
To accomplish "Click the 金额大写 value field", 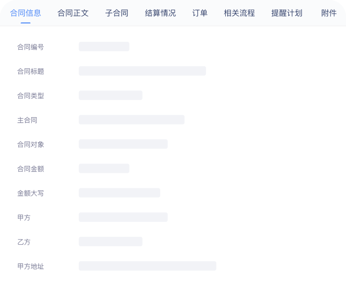I will point(119,193).
